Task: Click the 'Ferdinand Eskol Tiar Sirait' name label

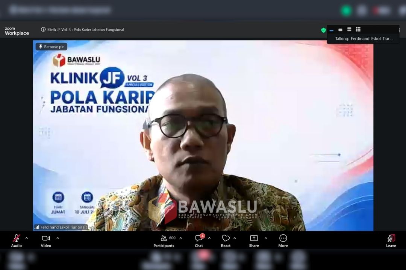Action: pyautogui.click(x=61, y=227)
